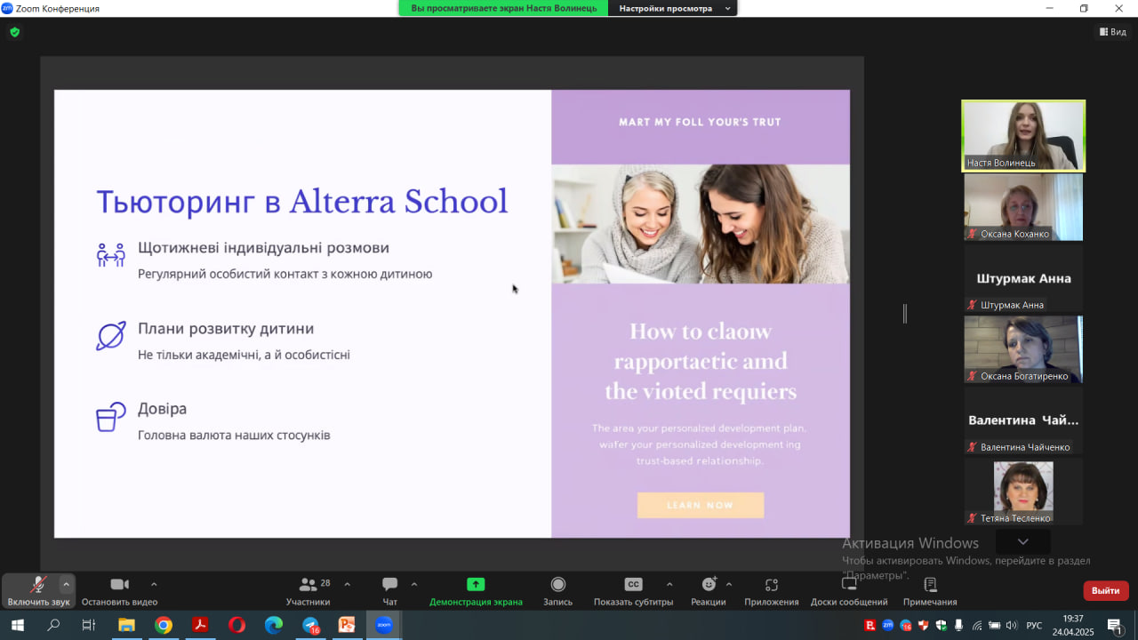Click microphone tray icon
Viewport: 1138px width, 640px height.
(x=959, y=625)
